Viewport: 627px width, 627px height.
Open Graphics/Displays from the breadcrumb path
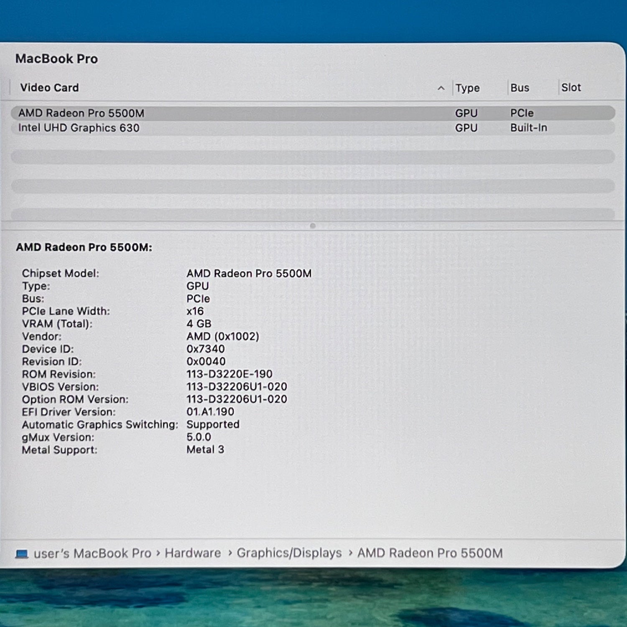[x=288, y=553]
